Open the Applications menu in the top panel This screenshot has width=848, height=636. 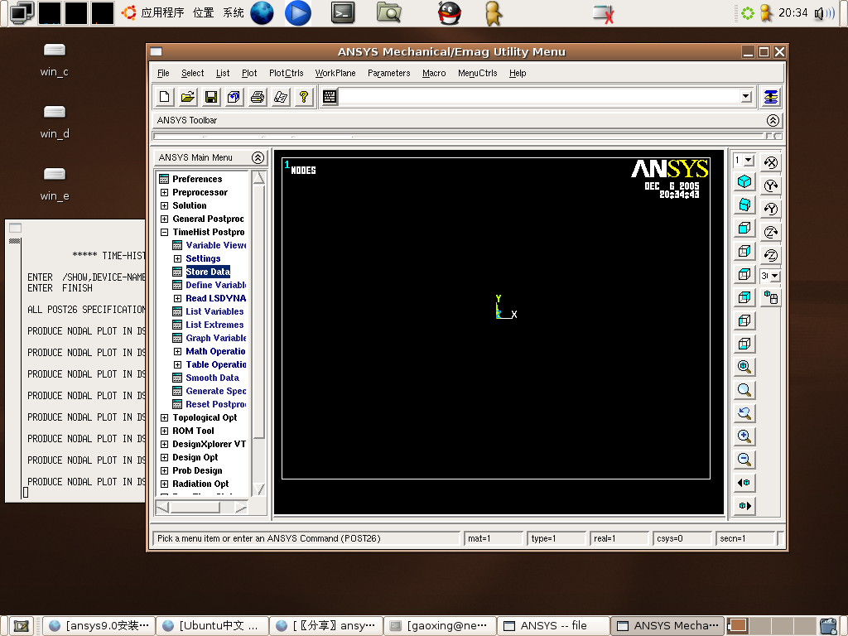(162, 13)
